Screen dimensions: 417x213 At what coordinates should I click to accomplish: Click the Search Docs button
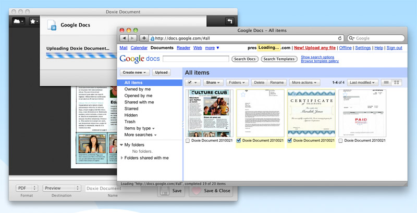pyautogui.click(x=245, y=59)
